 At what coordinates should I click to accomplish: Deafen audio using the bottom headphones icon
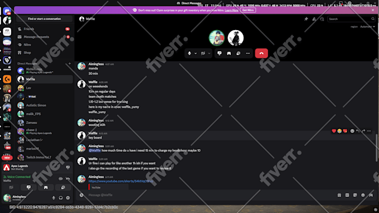tap(61, 198)
